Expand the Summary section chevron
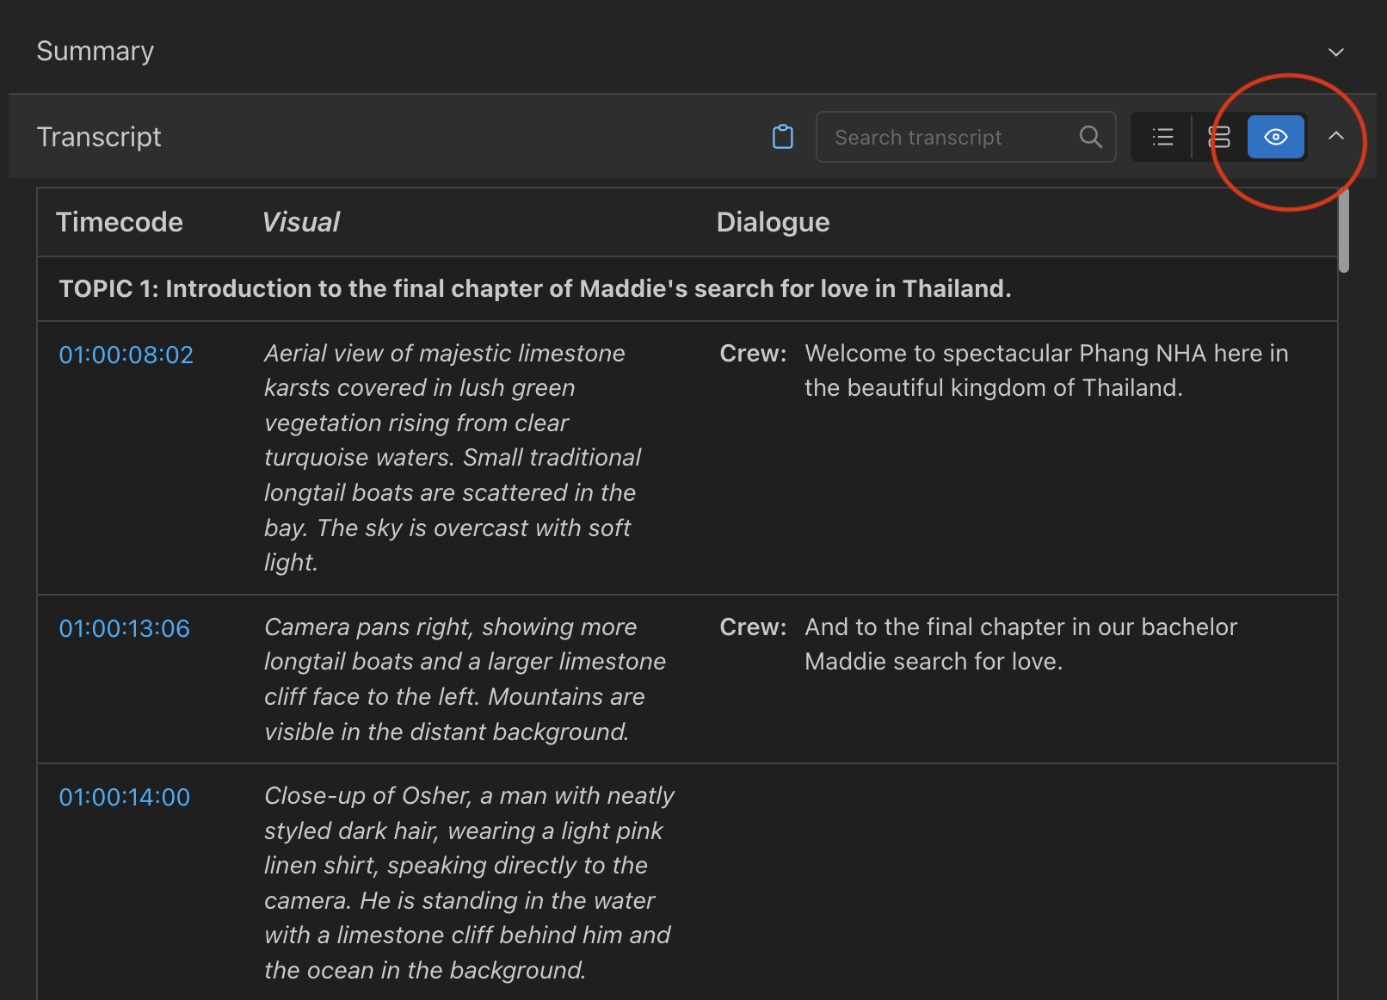Screen dimensions: 1387x1000 1335,52
